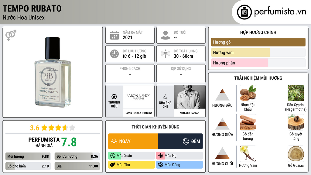Screen dimensions: 311x175
Task: Select the Nhục đậu khấu note image
Action: click(x=248, y=93)
